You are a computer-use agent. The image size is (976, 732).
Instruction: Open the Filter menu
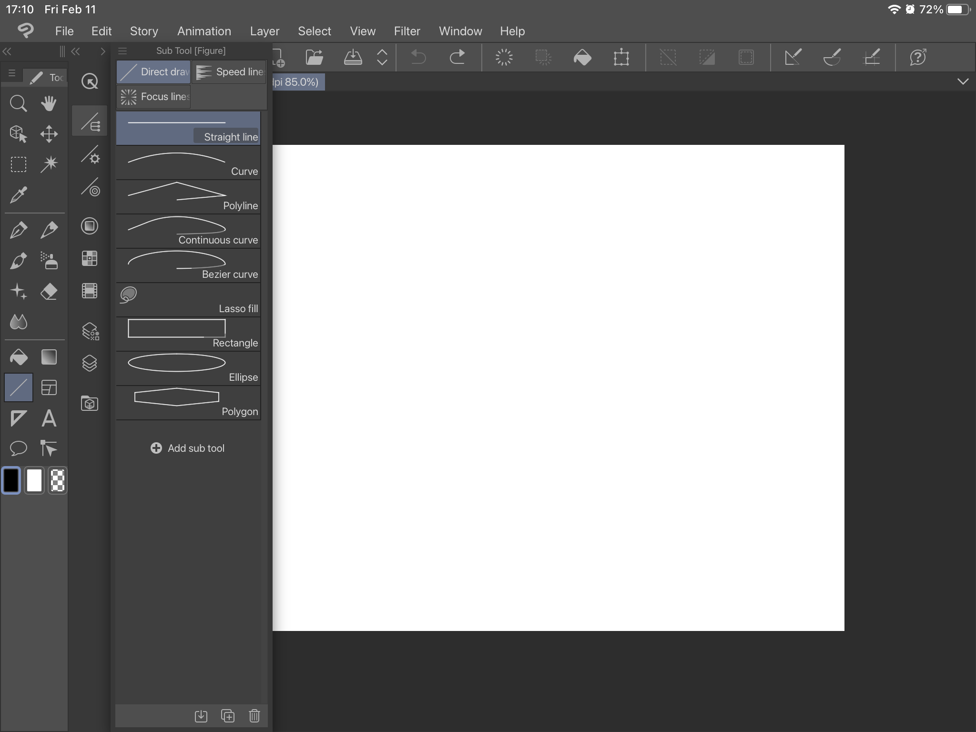pyautogui.click(x=407, y=31)
